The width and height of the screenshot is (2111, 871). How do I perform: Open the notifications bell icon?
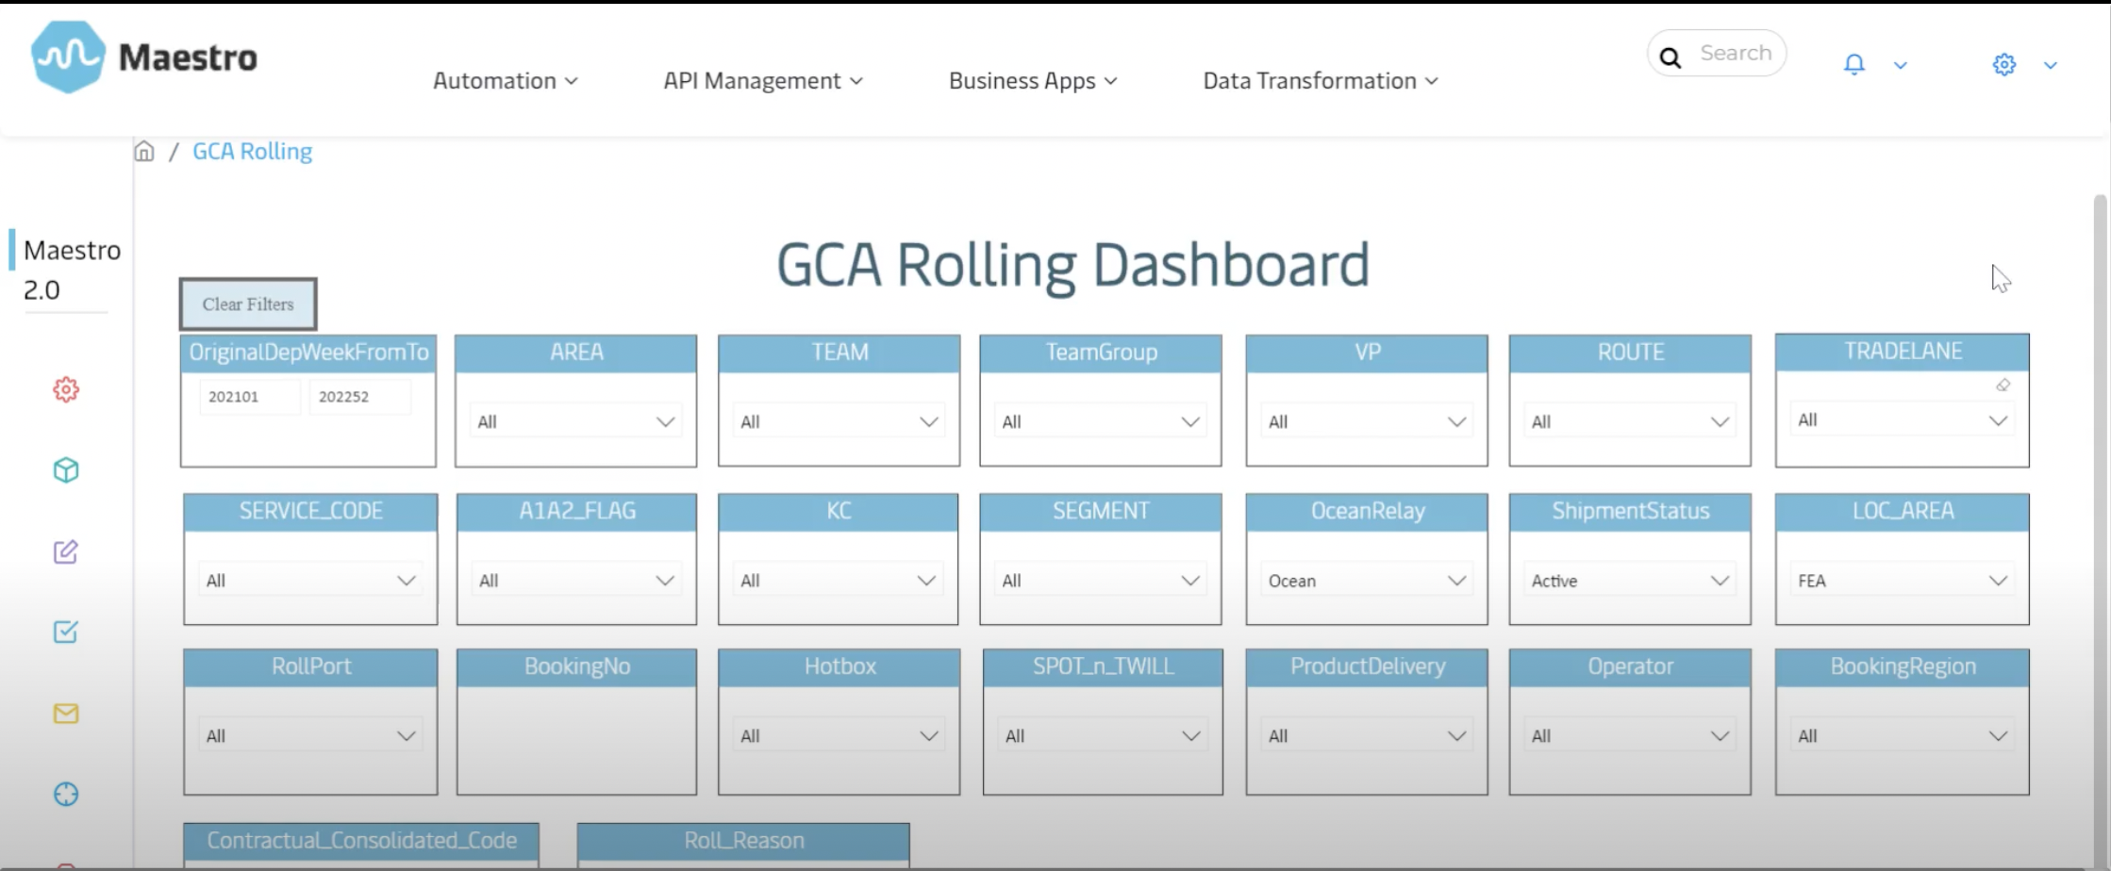1853,64
